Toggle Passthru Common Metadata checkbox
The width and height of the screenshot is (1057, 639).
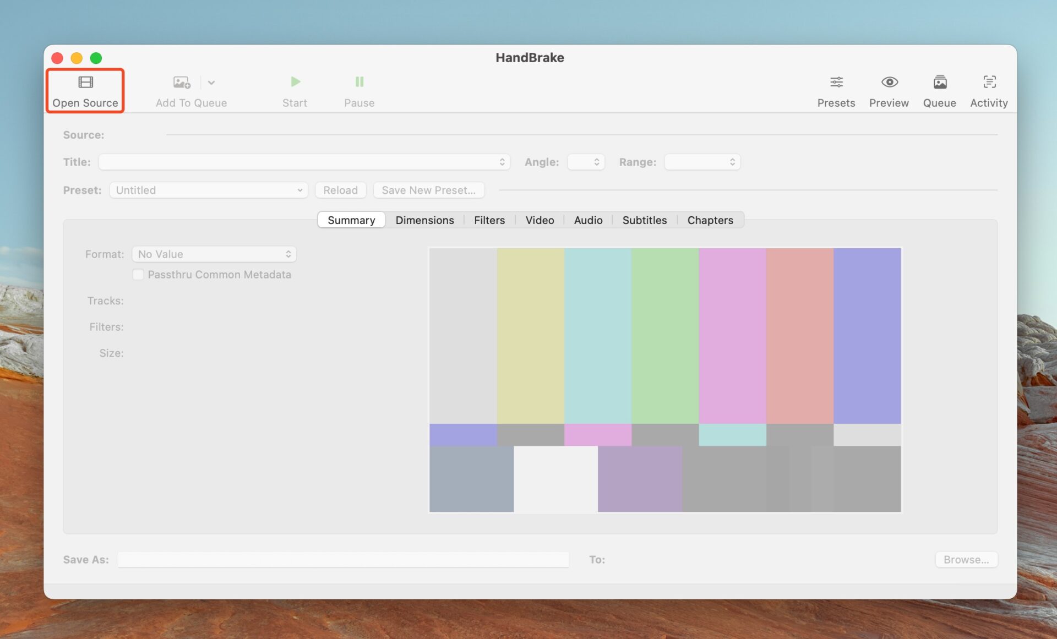click(138, 274)
